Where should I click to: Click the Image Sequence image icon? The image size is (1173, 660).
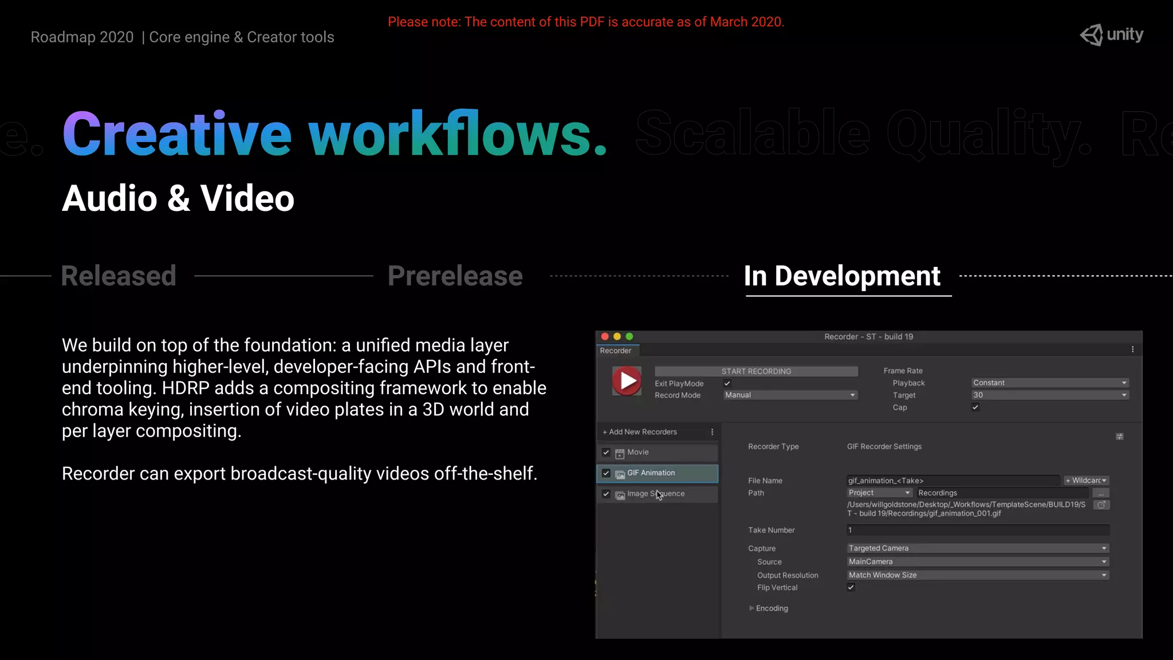[620, 495]
